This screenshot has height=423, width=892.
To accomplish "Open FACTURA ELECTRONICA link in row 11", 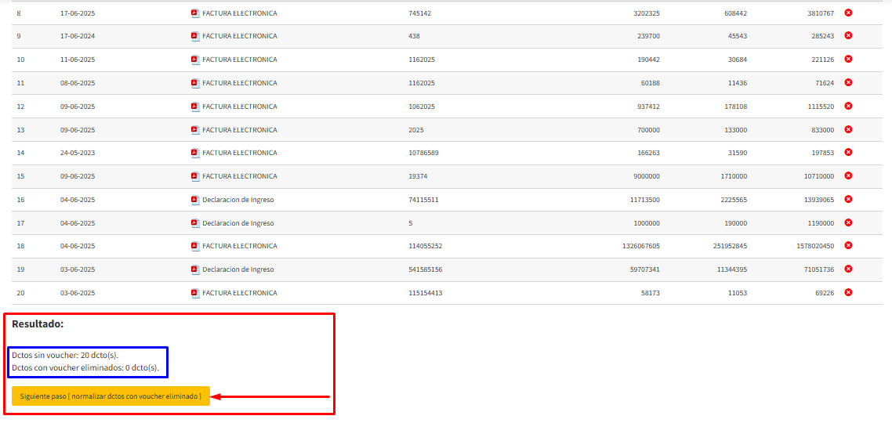I will coord(239,83).
